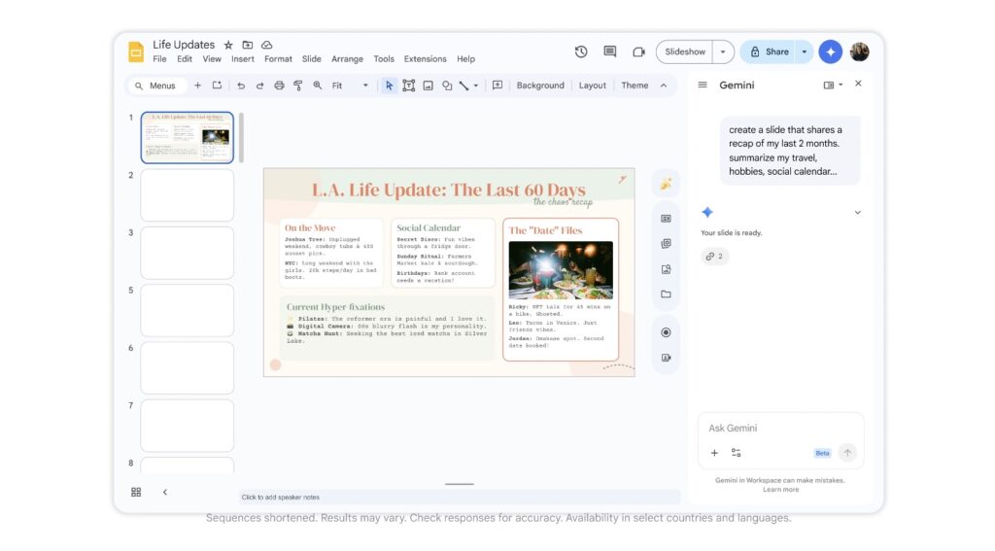Open the comments panel icon

pyautogui.click(x=609, y=52)
